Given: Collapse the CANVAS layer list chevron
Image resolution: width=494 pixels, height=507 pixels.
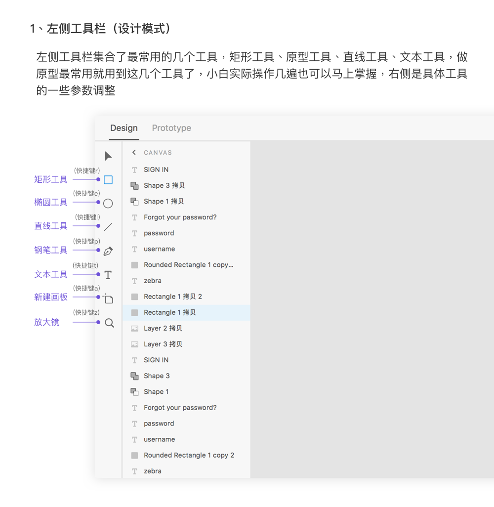Looking at the screenshot, I should 134,152.
